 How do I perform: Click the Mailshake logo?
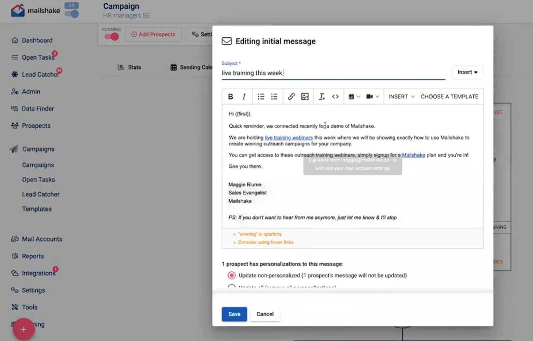click(x=35, y=10)
